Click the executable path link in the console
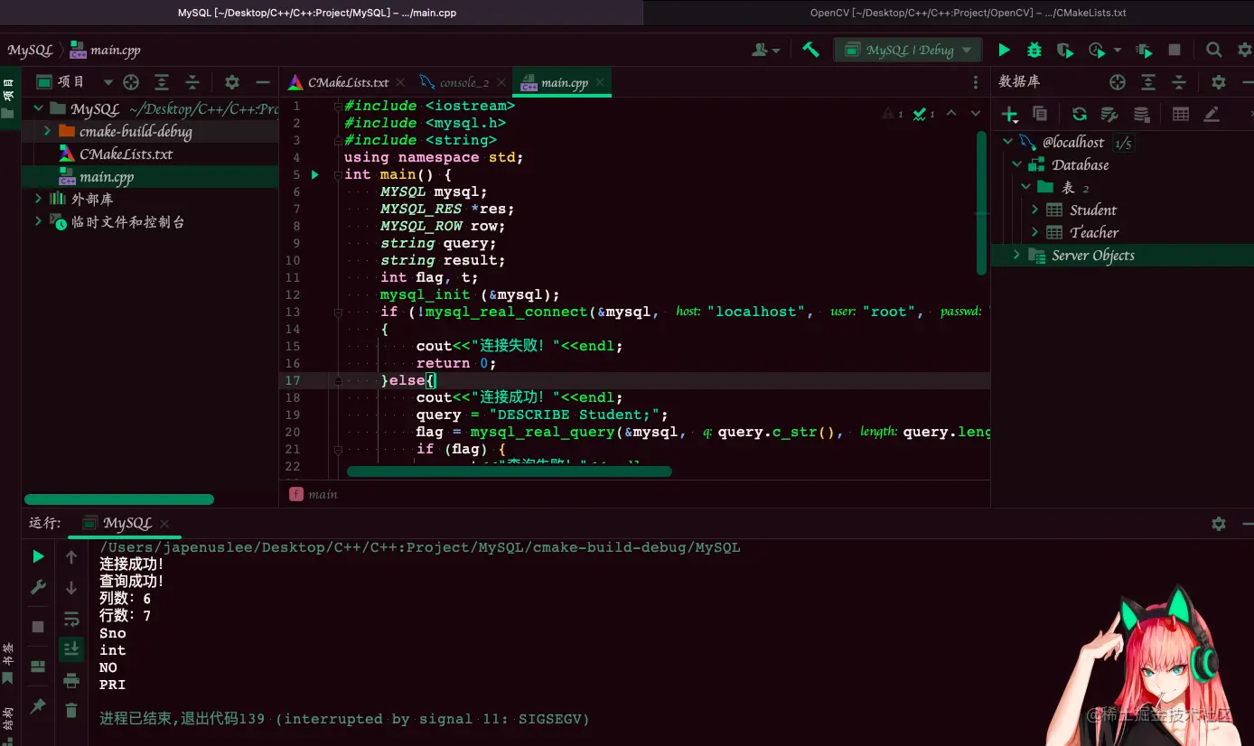 point(420,547)
